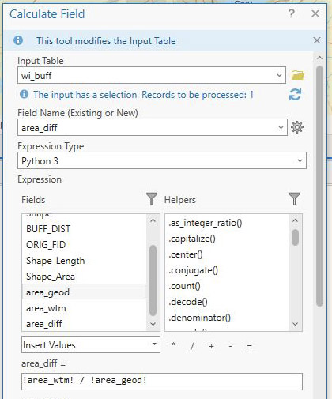This screenshot has height=399, width=332.
Task: Select area_geod in the Fields list
Action: point(84,292)
